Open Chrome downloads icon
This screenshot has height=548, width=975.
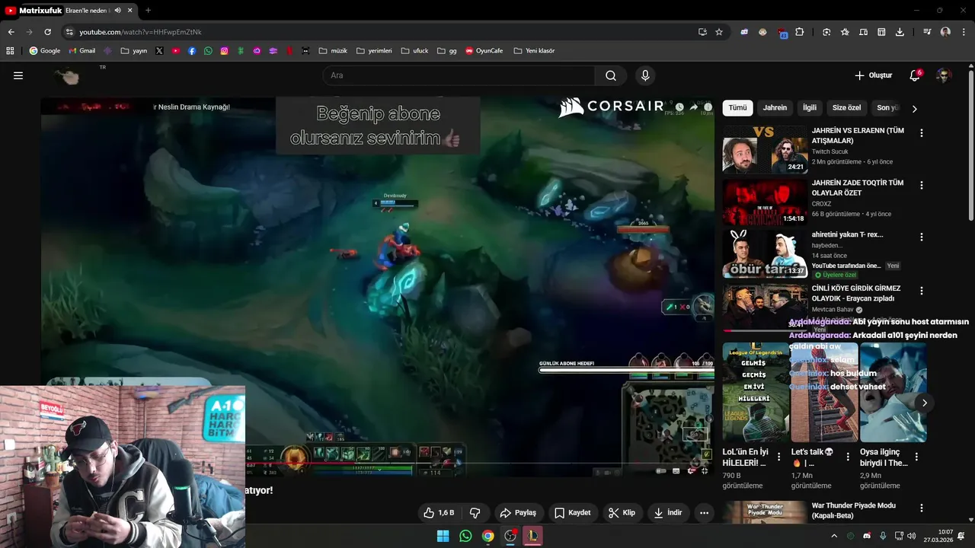(900, 32)
